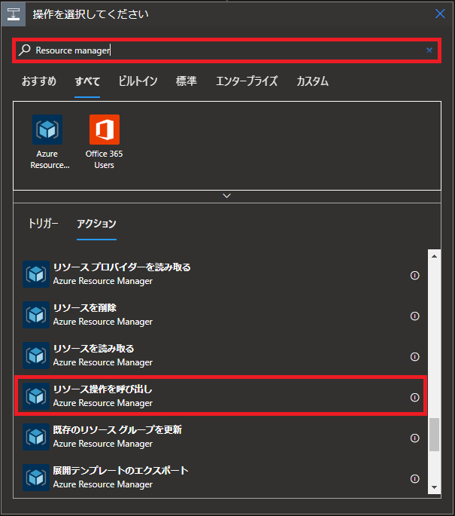The width and height of the screenshot is (455, 516).
Task: Click the cube icon beside リソースを削除
Action: coord(36,315)
